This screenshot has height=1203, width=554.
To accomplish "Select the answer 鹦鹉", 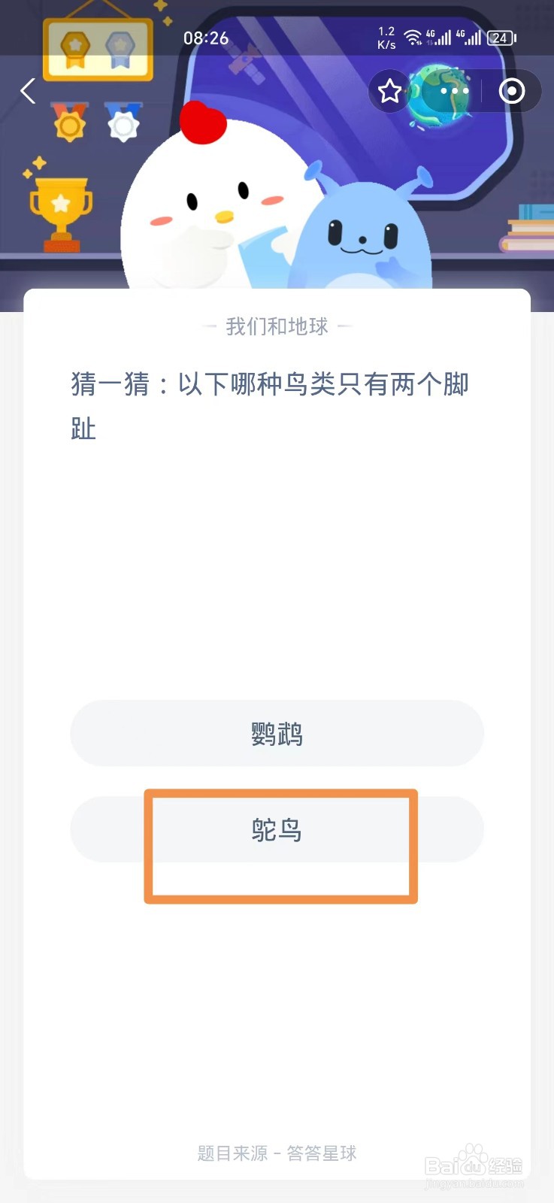I will (x=277, y=733).
